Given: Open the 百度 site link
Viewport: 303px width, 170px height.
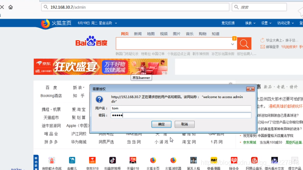Looking at the screenshot, I should 51,88.
